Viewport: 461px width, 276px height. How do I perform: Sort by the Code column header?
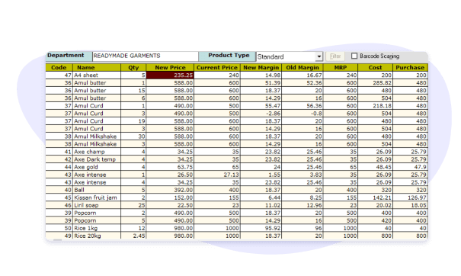click(59, 67)
